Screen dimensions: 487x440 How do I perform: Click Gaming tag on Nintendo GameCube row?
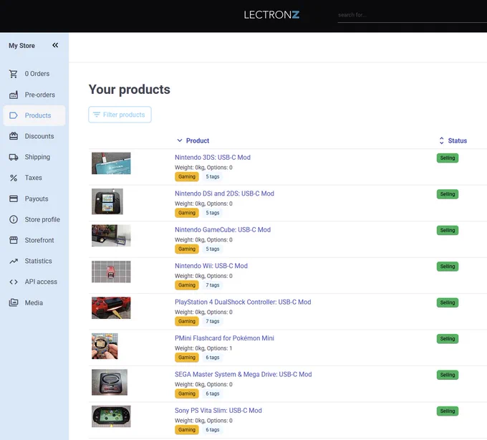[187, 249]
